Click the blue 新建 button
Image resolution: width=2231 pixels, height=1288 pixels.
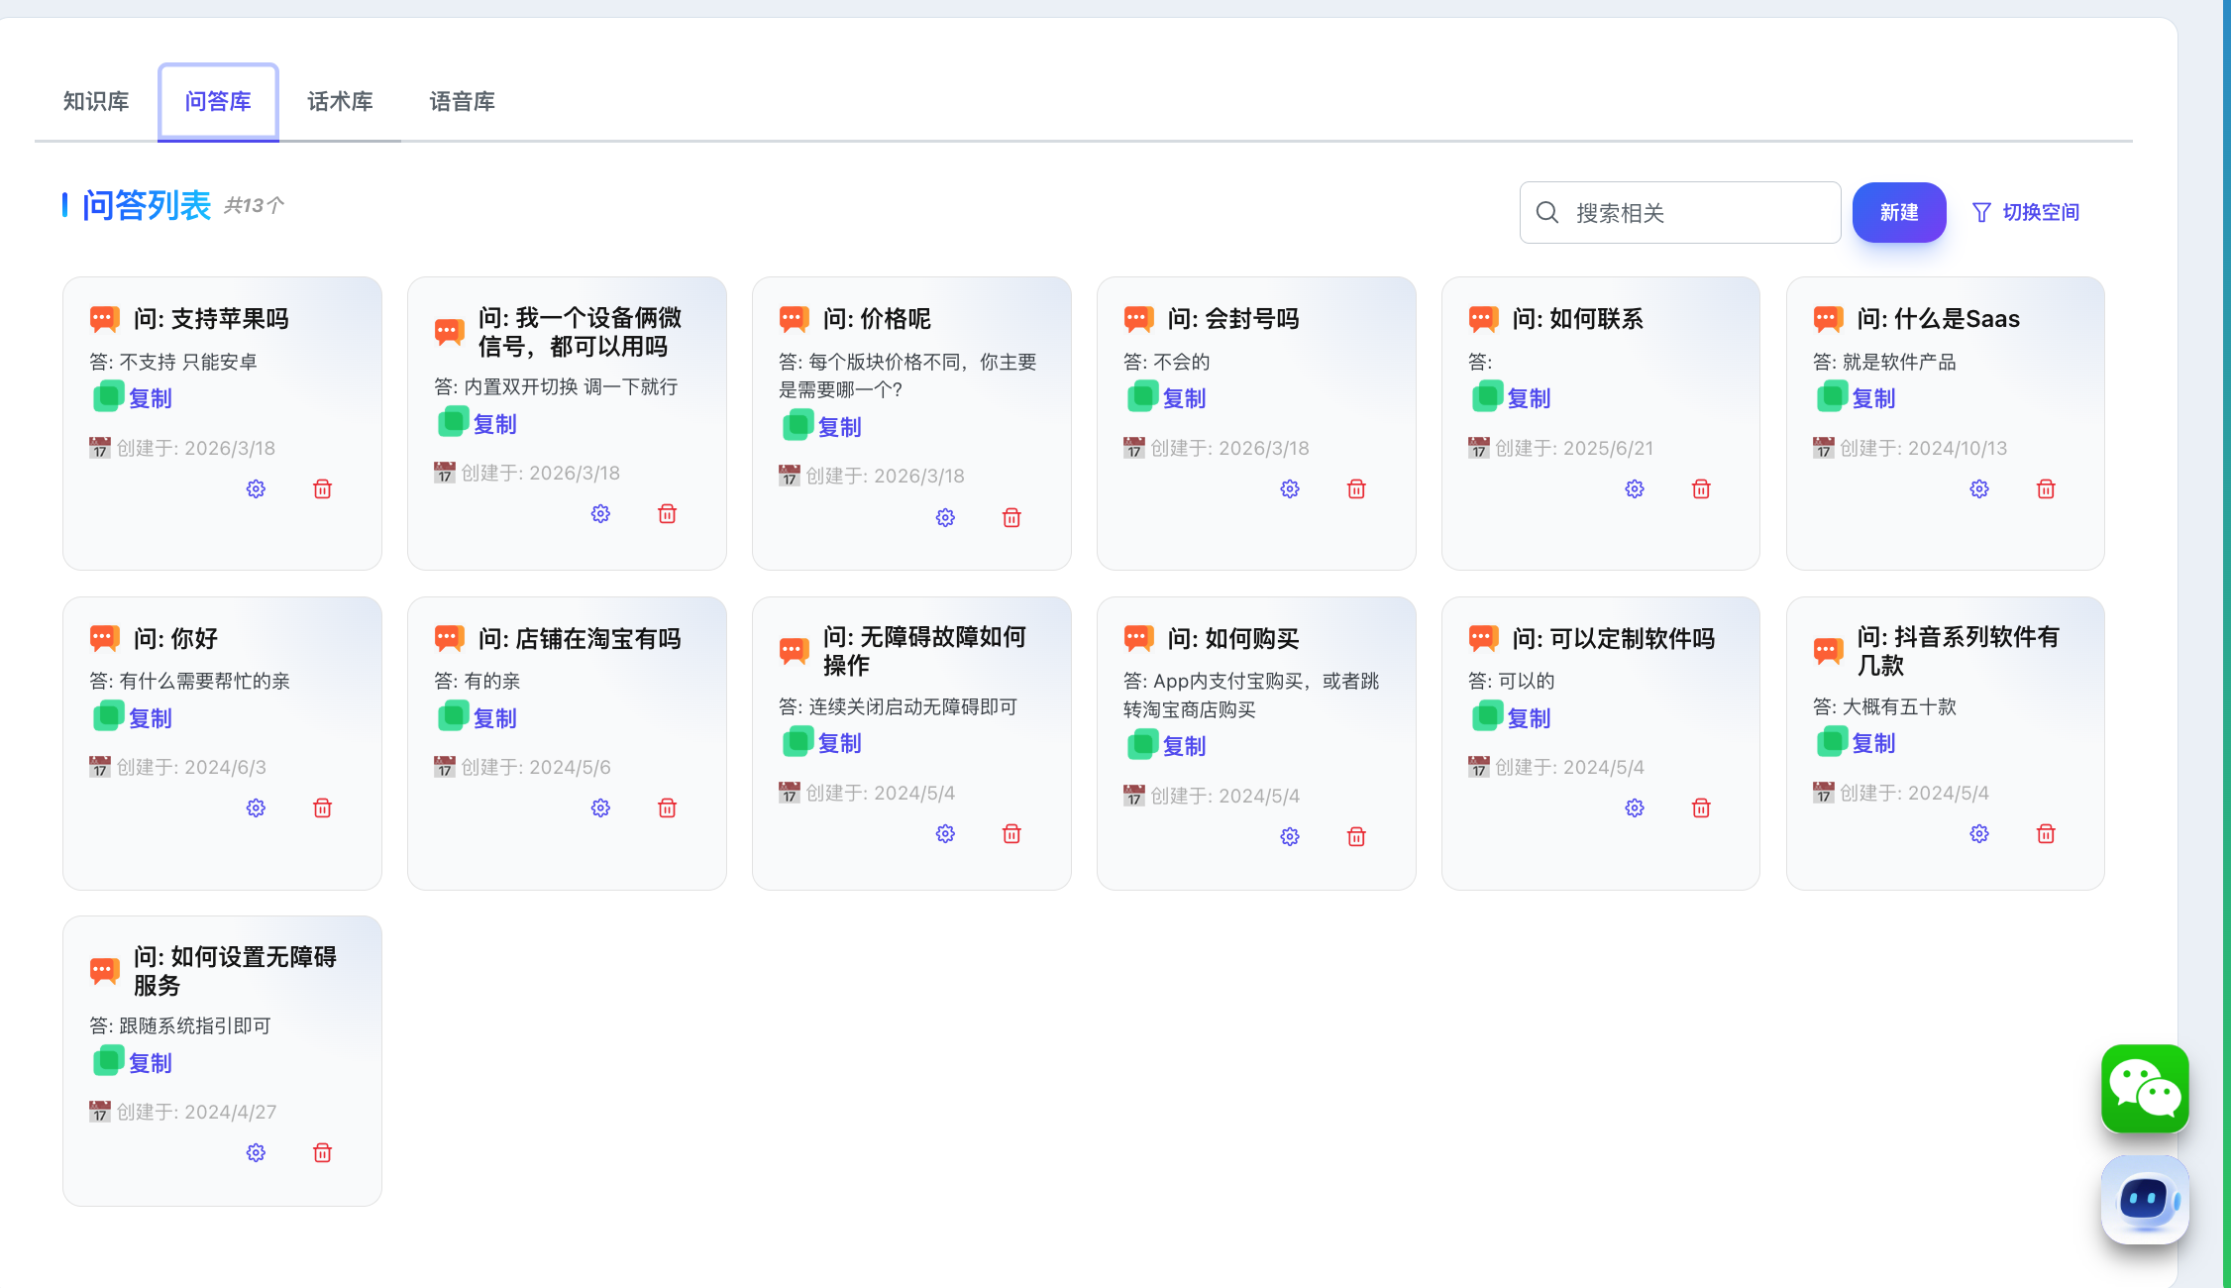tap(1898, 212)
